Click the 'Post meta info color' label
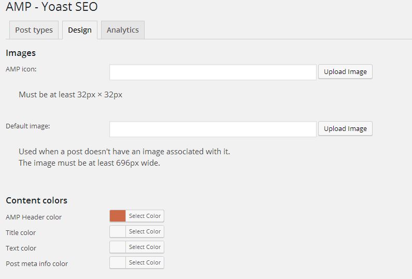Viewport: 412px width, 279px height. point(37,264)
